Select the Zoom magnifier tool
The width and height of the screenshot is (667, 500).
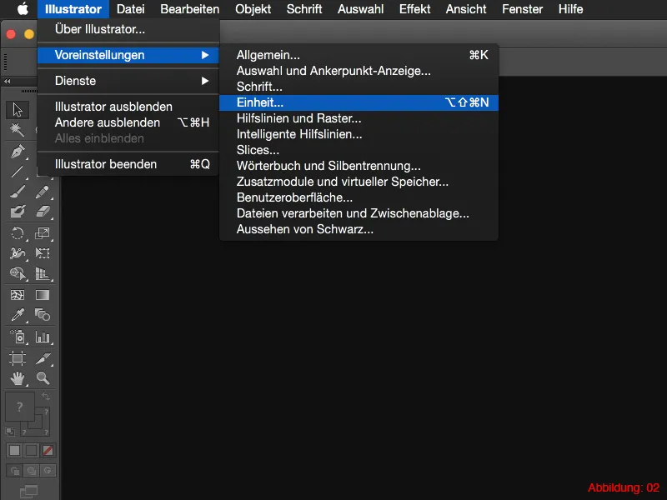tap(43, 378)
